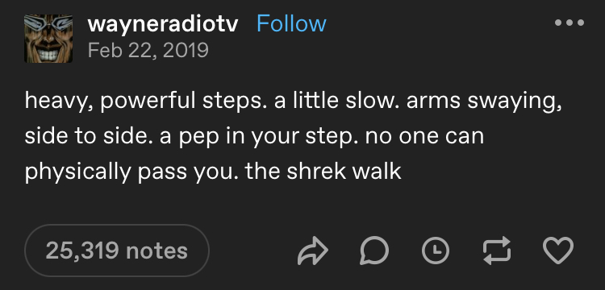605x290 pixels.
Task: Follow the wayneradiotv blog
Action: (291, 24)
